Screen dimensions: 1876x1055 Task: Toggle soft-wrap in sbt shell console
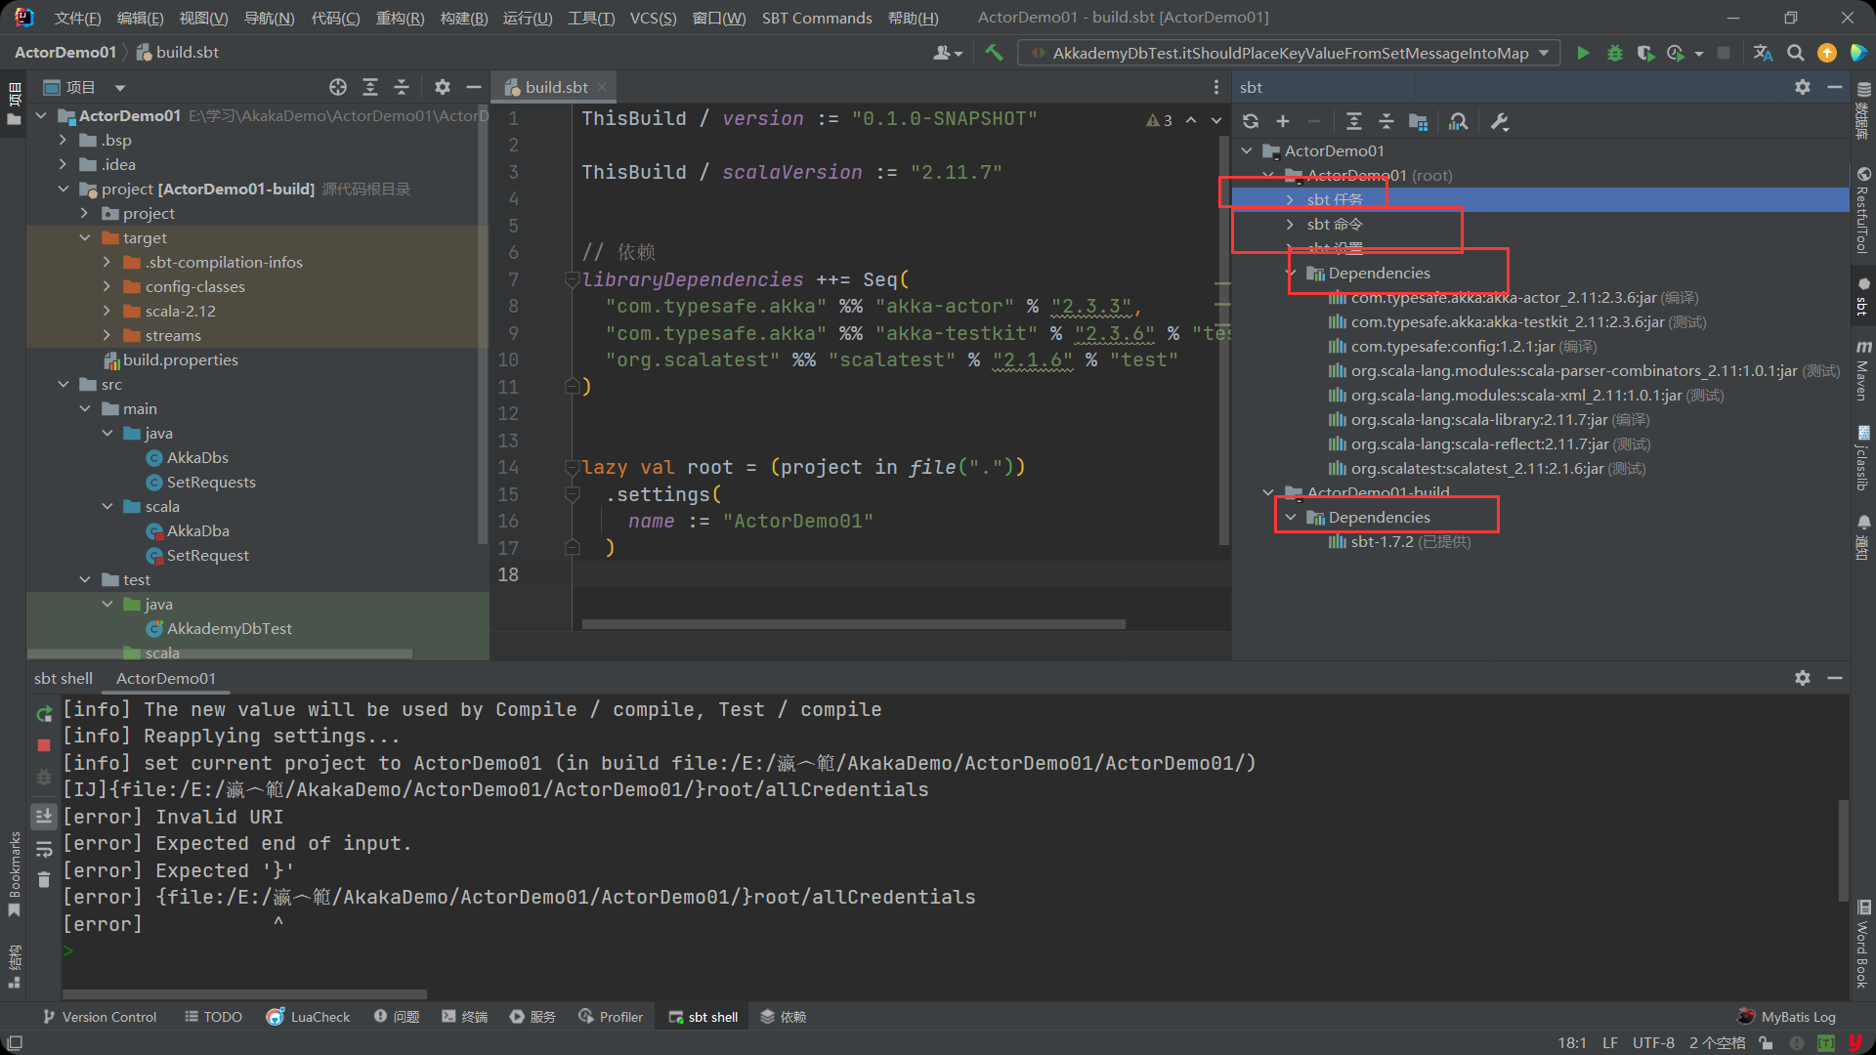point(44,848)
